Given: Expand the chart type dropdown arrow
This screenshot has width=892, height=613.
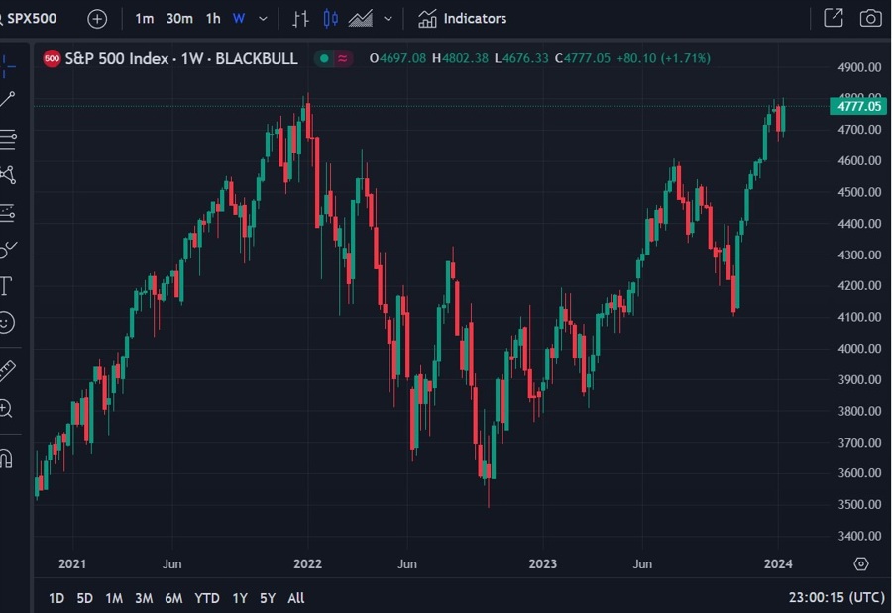Looking at the screenshot, I should 388,18.
